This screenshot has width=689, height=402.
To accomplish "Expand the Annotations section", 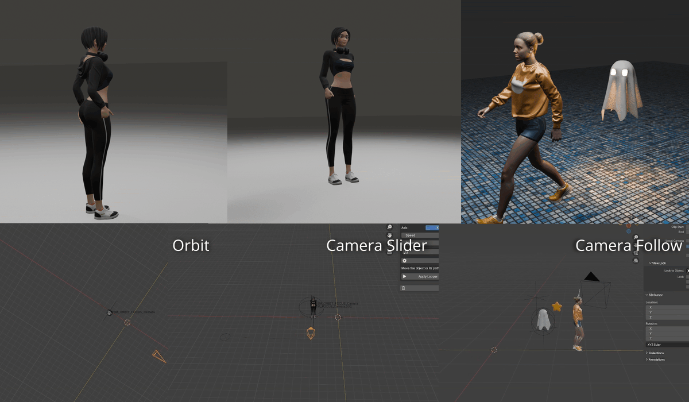I will point(655,360).
